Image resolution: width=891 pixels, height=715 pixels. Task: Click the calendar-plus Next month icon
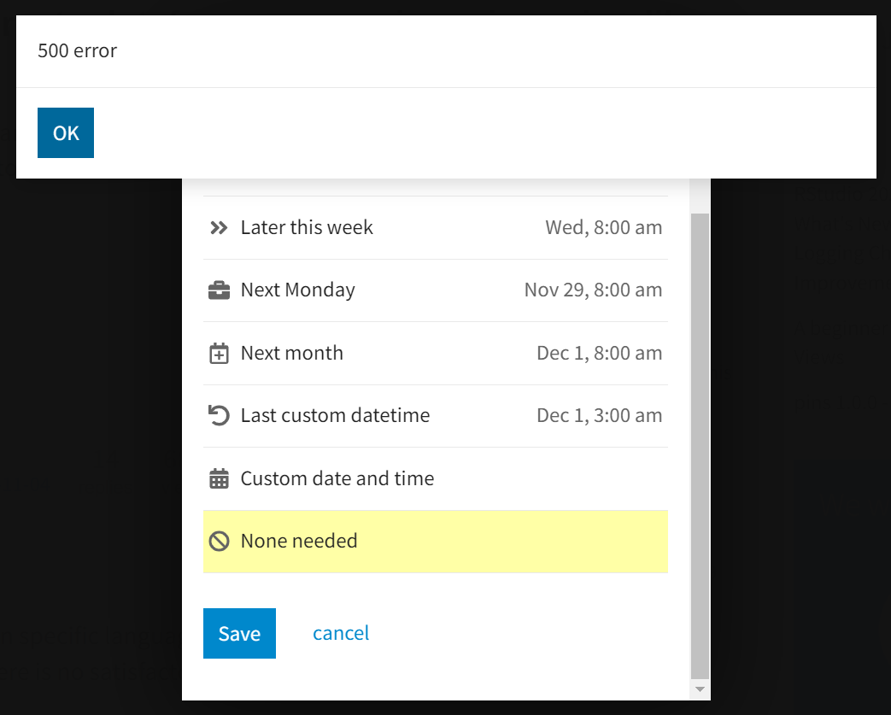(x=220, y=354)
